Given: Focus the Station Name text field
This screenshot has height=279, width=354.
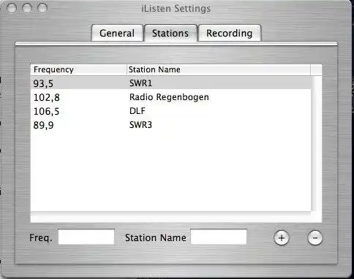Looking at the screenshot, I should (x=219, y=237).
